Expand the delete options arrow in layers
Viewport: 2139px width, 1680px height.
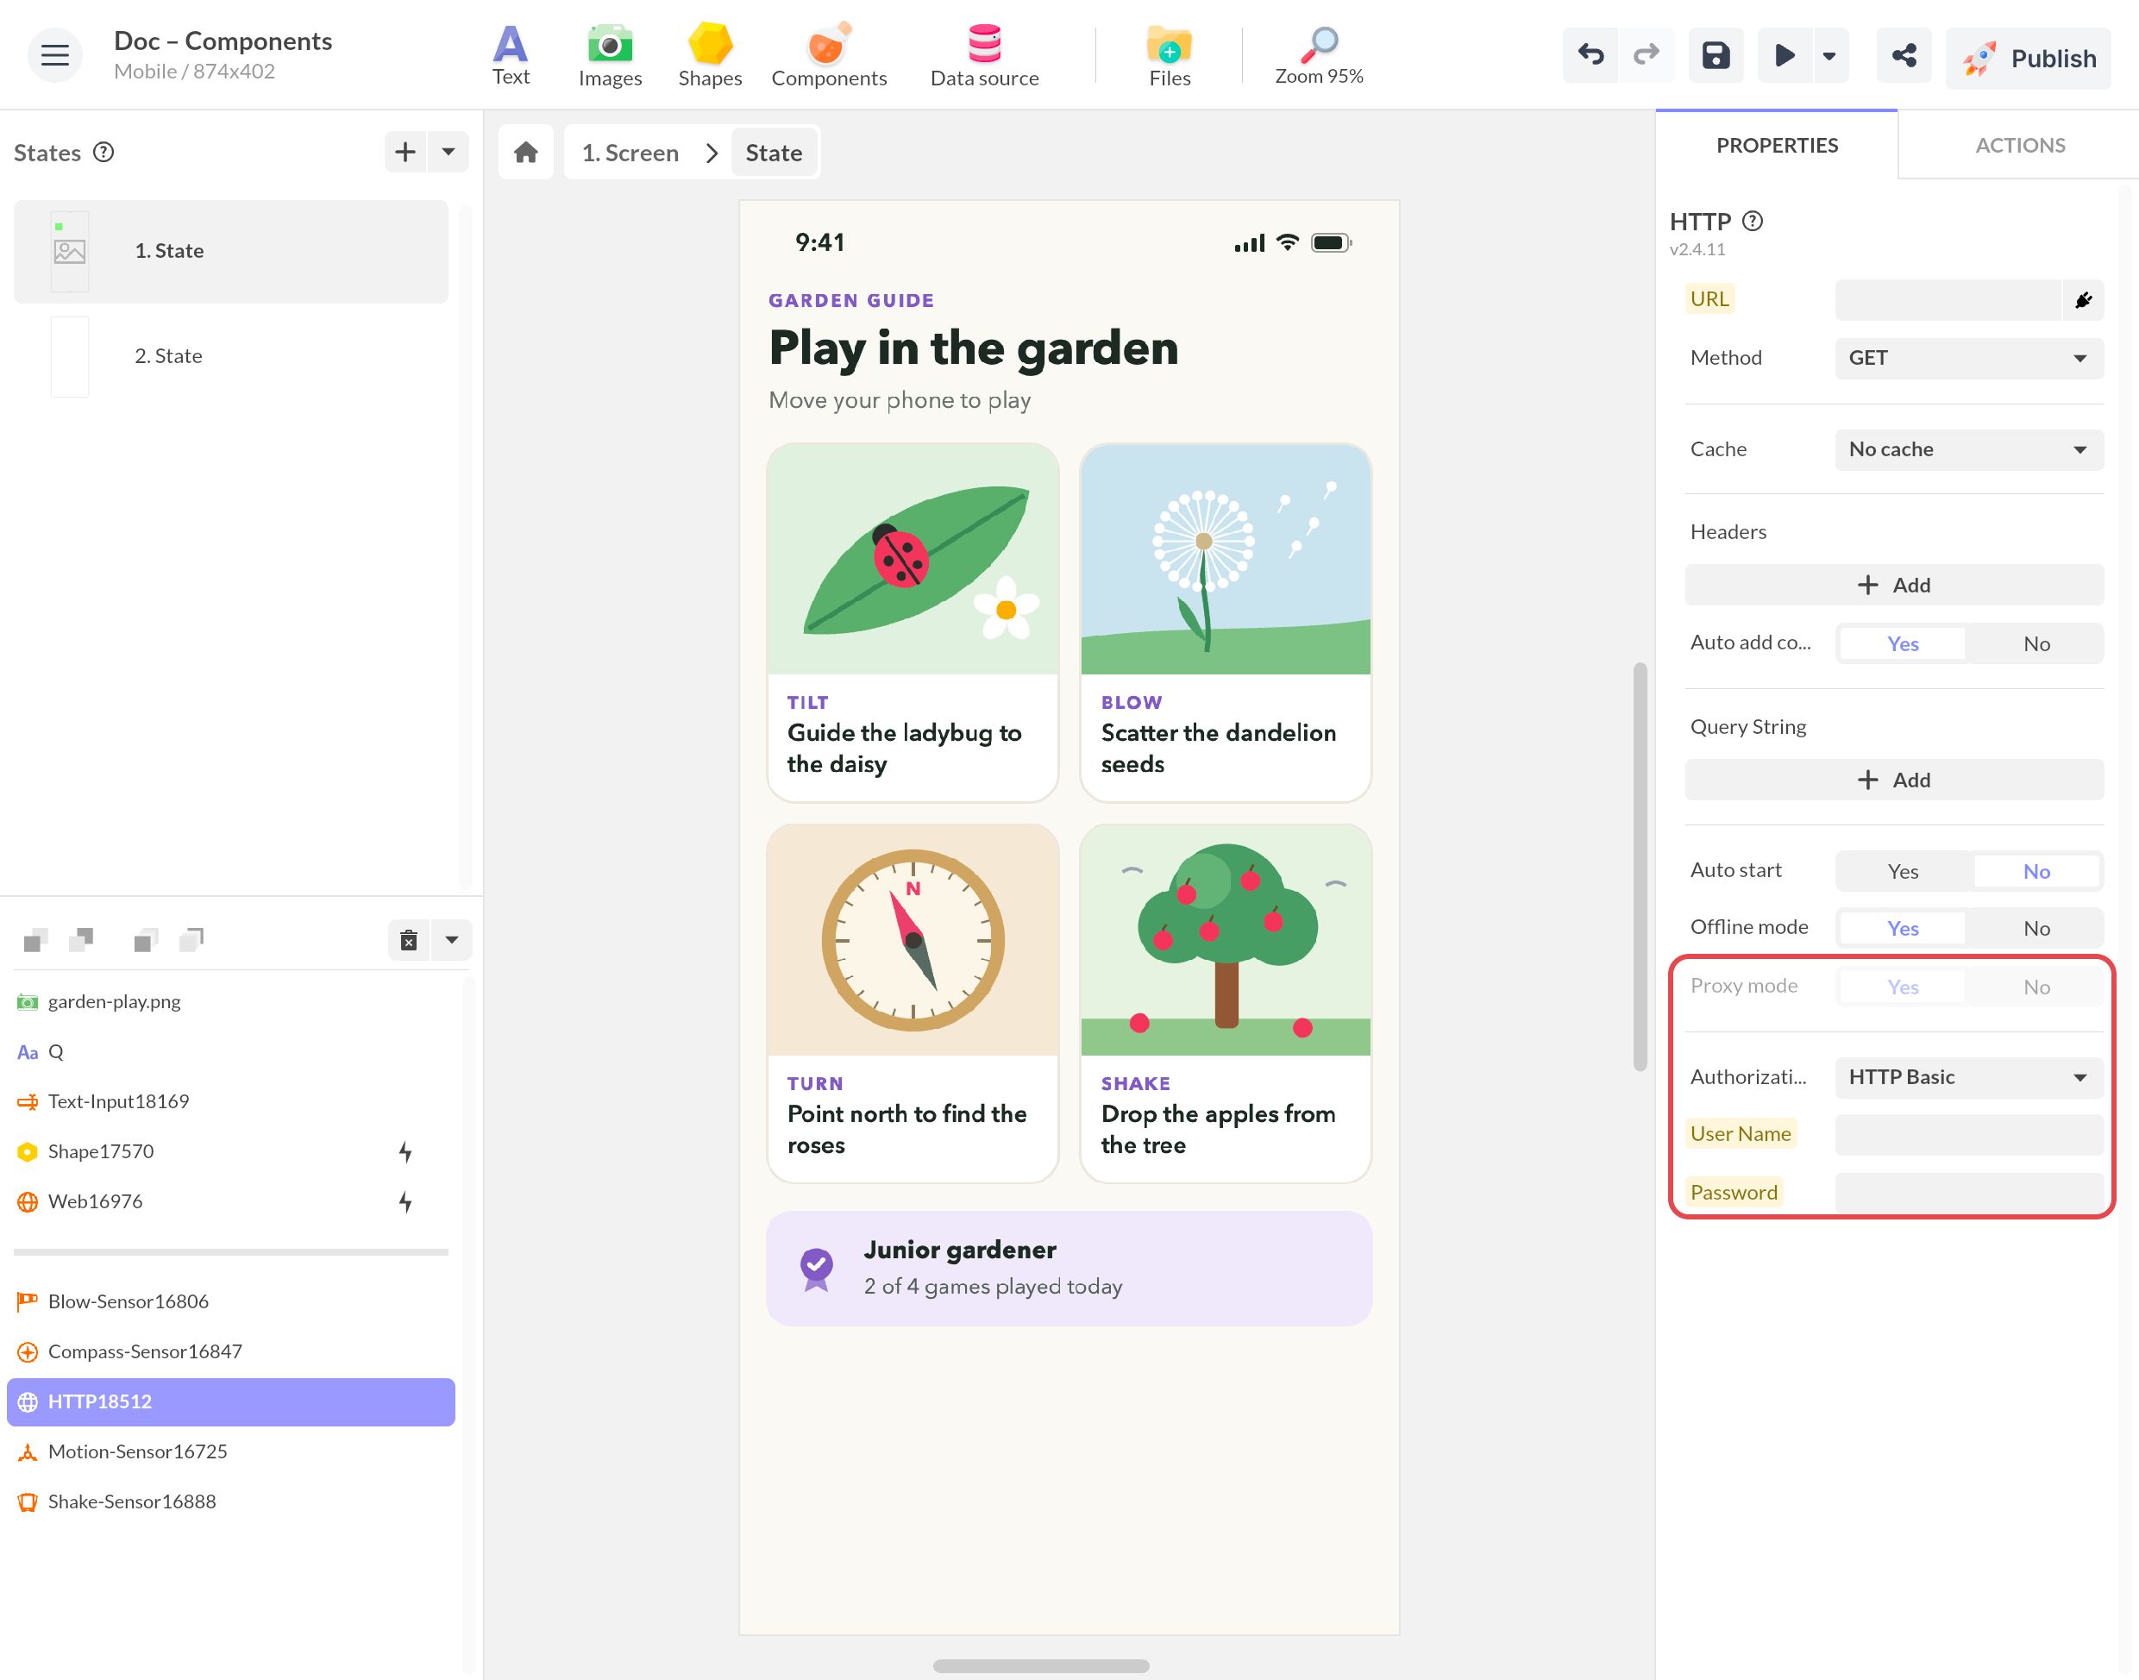coord(451,940)
